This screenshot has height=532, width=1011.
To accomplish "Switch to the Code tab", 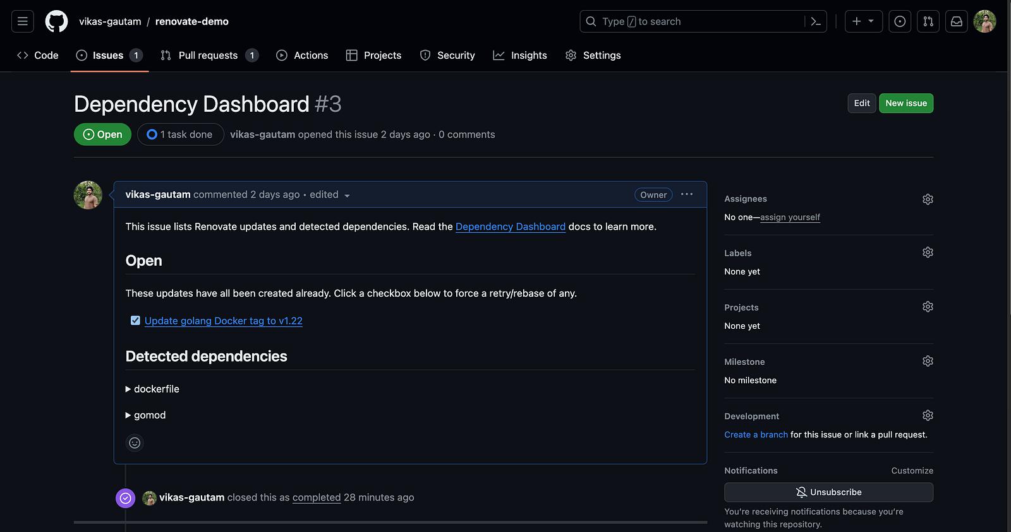I will [x=38, y=56].
